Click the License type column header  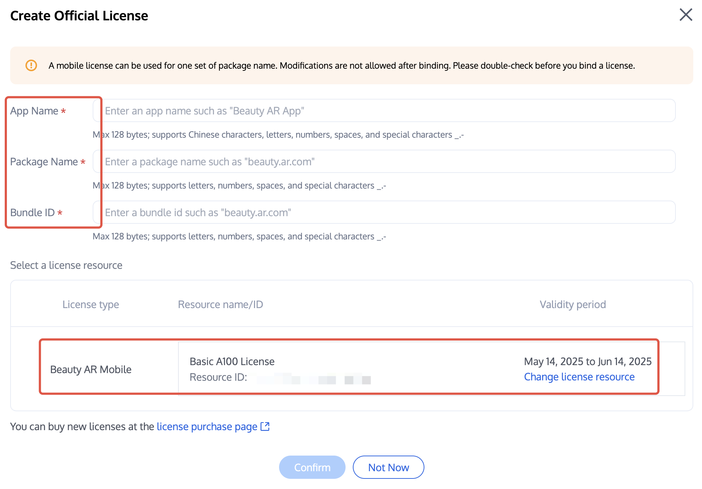[x=90, y=304]
